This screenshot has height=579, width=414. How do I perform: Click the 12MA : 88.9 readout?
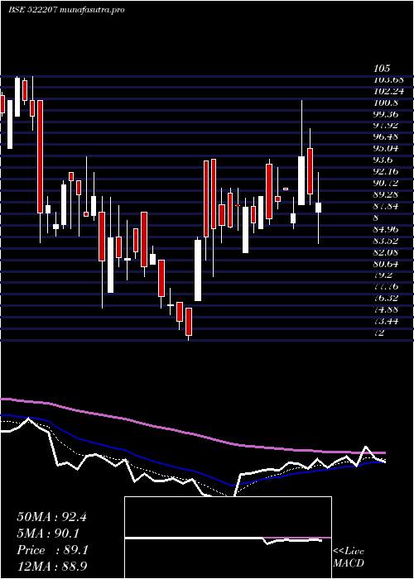52,566
